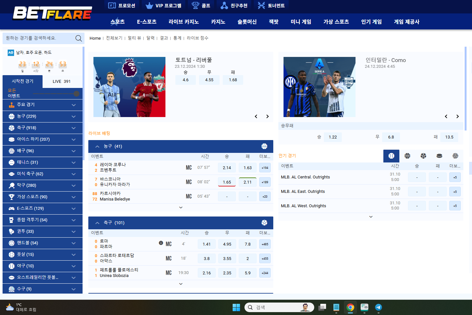Show more basketball matches chevron
Screen dimensions: 472x315
181,208
